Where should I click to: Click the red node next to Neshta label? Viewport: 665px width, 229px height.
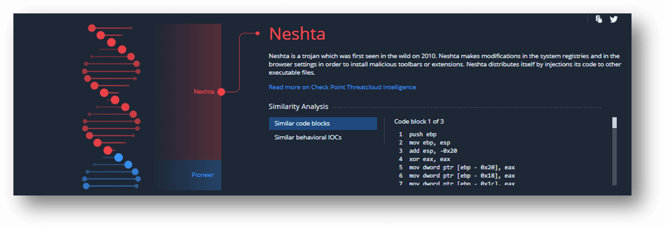221,91
